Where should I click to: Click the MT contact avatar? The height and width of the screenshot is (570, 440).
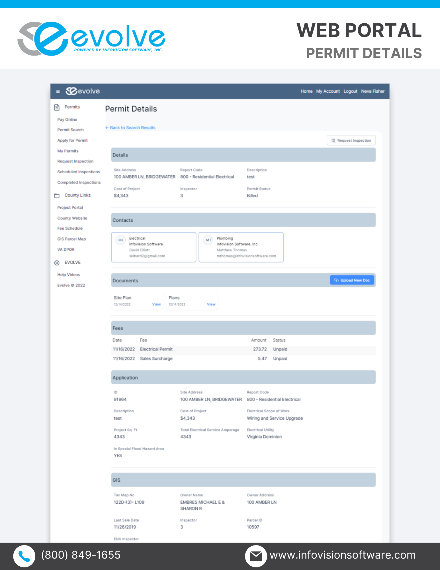point(209,240)
